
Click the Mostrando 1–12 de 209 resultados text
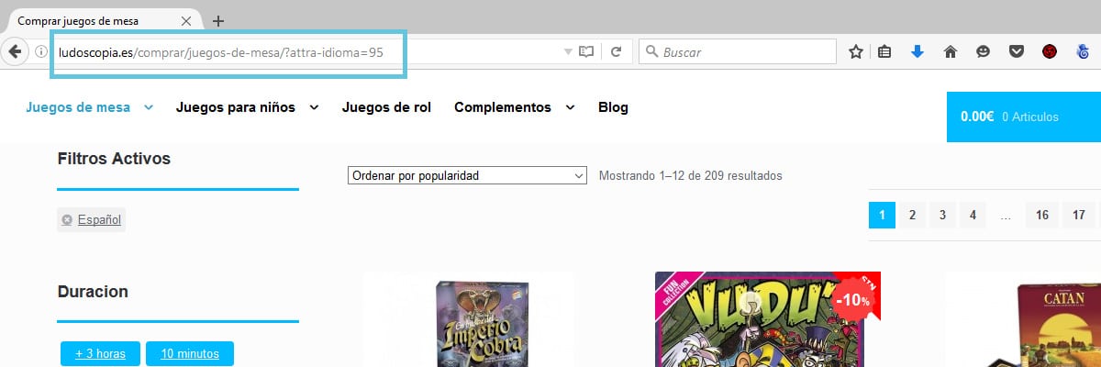pos(690,175)
